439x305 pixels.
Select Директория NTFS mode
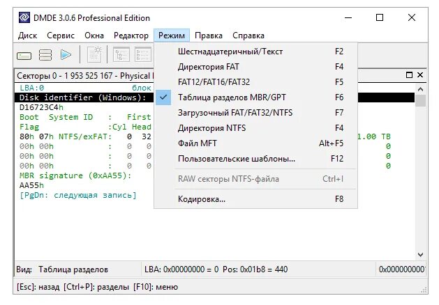pyautogui.click(x=255, y=128)
